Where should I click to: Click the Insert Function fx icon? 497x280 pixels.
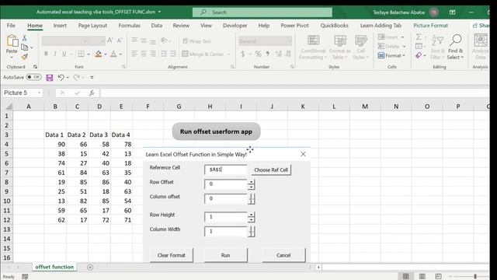point(92,93)
